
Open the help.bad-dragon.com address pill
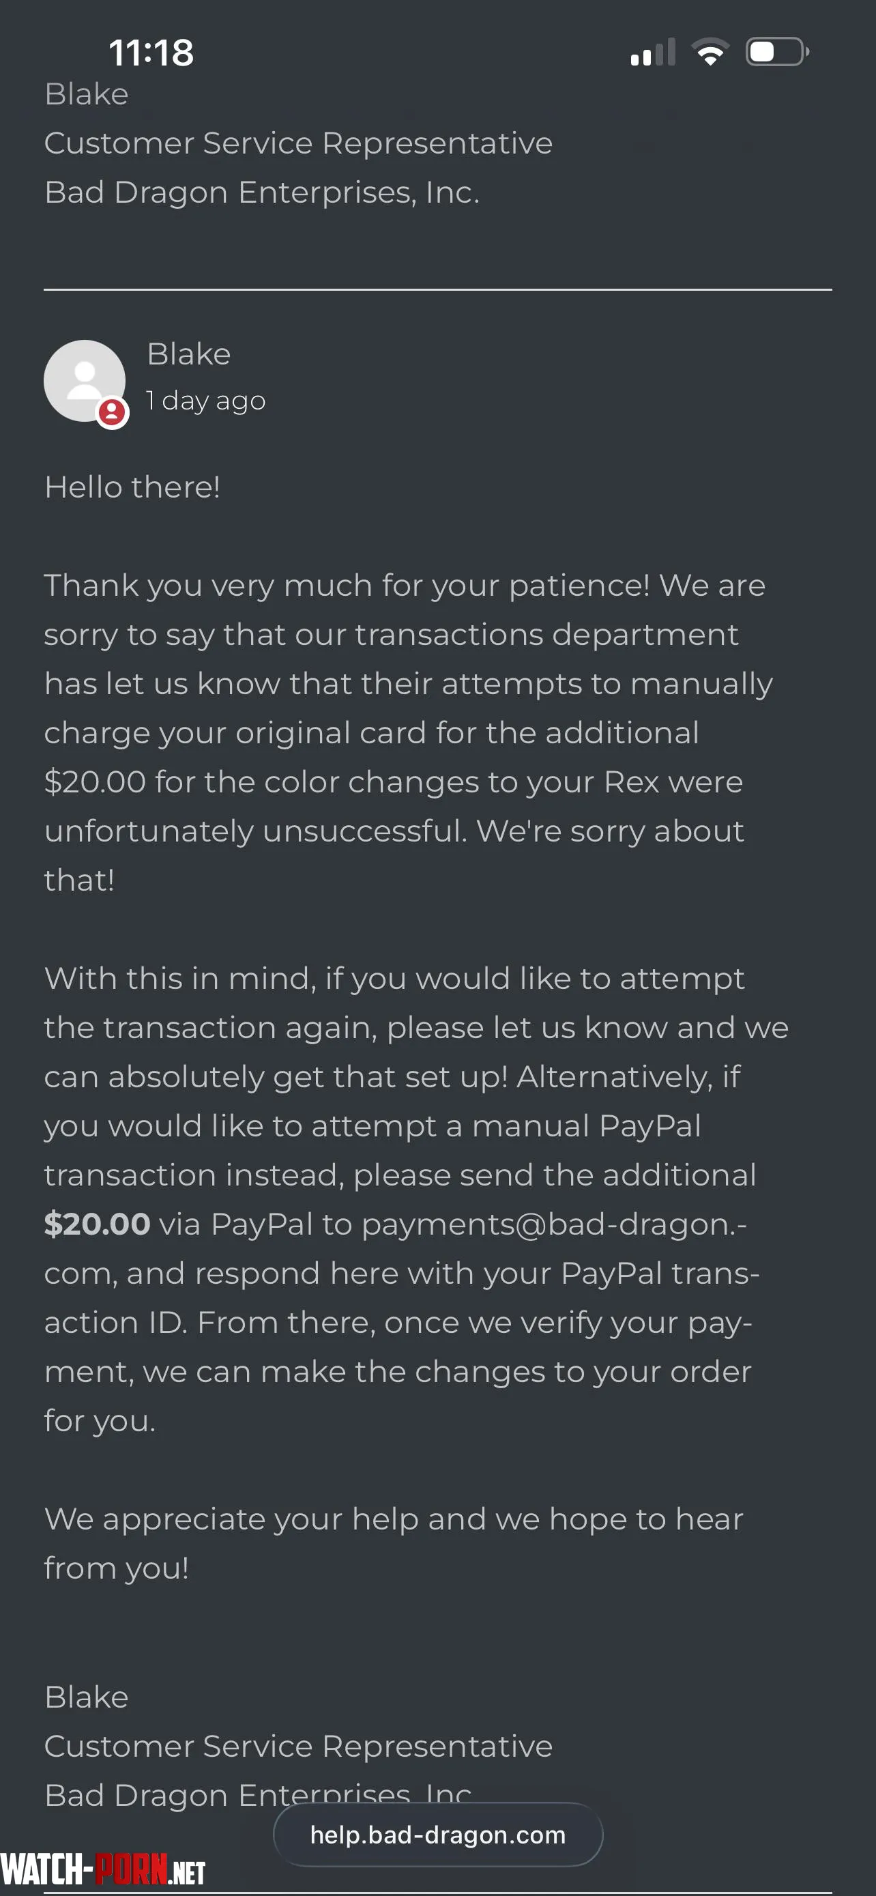coord(437,1834)
